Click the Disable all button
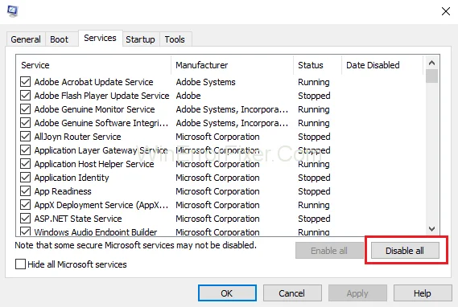Viewport: 458px width, 307px height. coord(405,251)
